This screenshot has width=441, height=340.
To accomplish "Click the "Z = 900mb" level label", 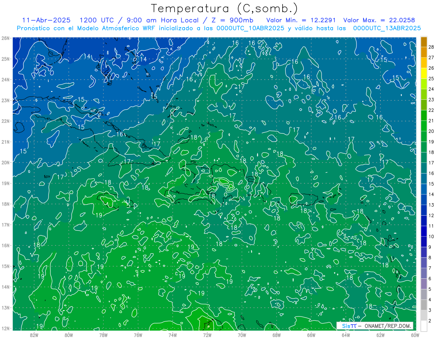I will coord(232,20).
